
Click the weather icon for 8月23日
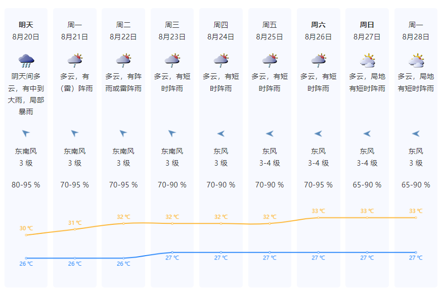pos(172,61)
